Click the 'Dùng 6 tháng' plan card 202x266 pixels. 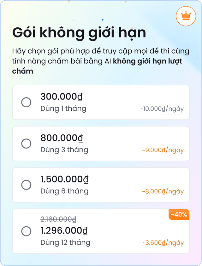pyautogui.click(x=101, y=185)
